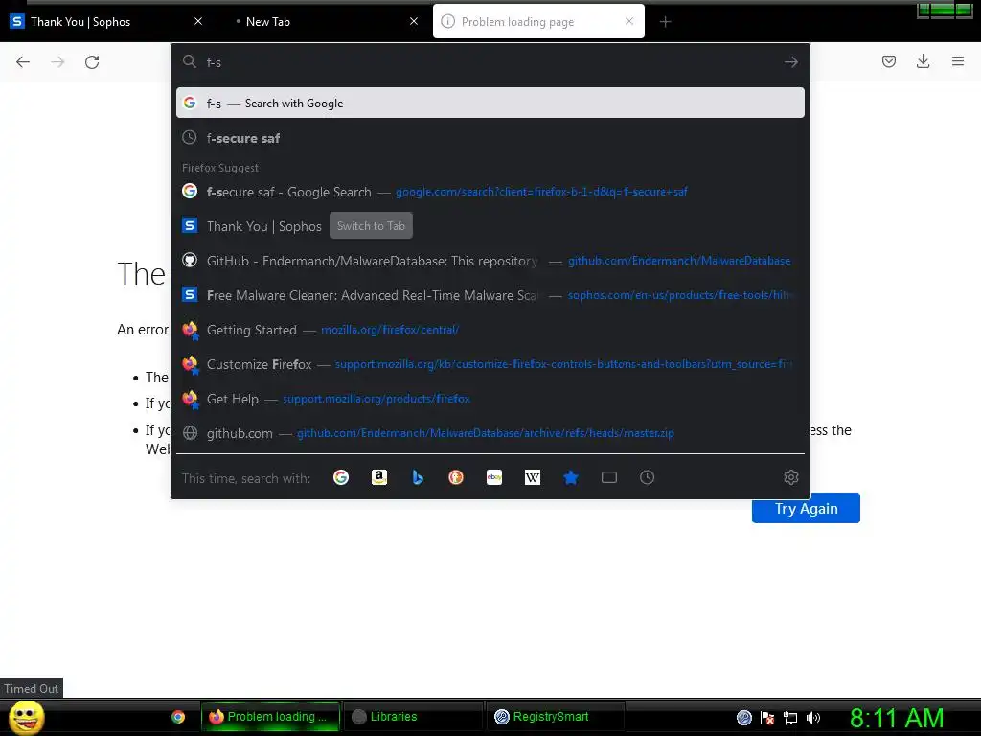This screenshot has width=981, height=736.
Task: Open the Customize Firefox suggestion
Action: (x=490, y=363)
